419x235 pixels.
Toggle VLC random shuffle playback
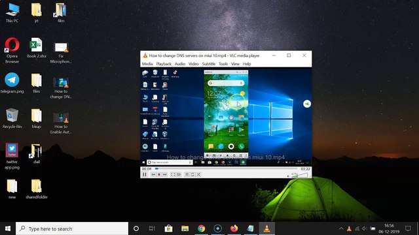pos(198,174)
